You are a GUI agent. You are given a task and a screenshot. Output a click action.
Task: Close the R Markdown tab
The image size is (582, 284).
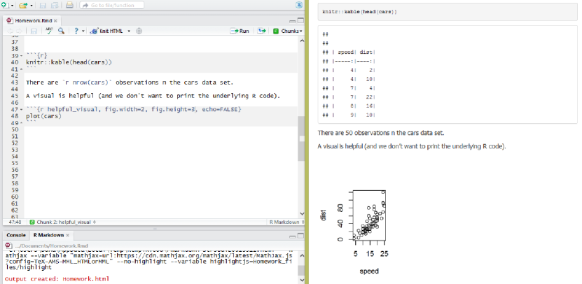(68, 235)
